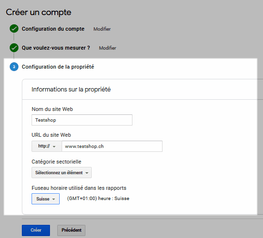Click the blue step 3 circle
The image size is (263, 238).
point(14,67)
